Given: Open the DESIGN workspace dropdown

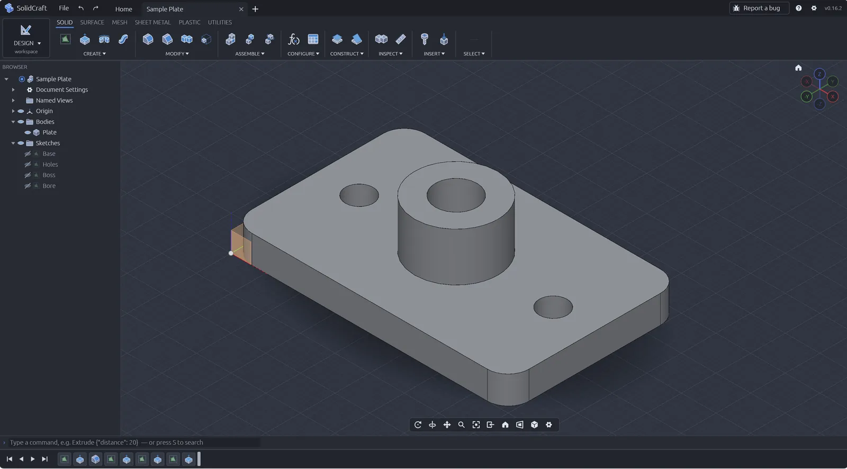Looking at the screenshot, I should [26, 38].
